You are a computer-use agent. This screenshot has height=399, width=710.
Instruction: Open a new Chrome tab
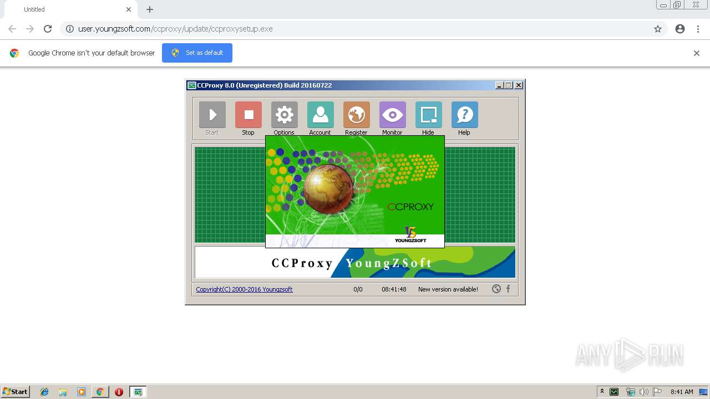pyautogui.click(x=150, y=9)
